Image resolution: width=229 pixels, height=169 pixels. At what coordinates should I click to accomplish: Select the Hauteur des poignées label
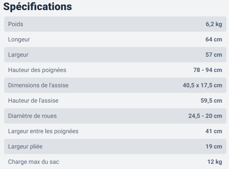pos(37,70)
